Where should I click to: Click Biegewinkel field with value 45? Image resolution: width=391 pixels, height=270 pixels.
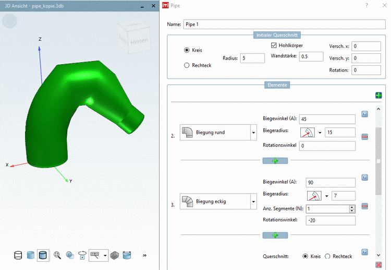(x=327, y=119)
